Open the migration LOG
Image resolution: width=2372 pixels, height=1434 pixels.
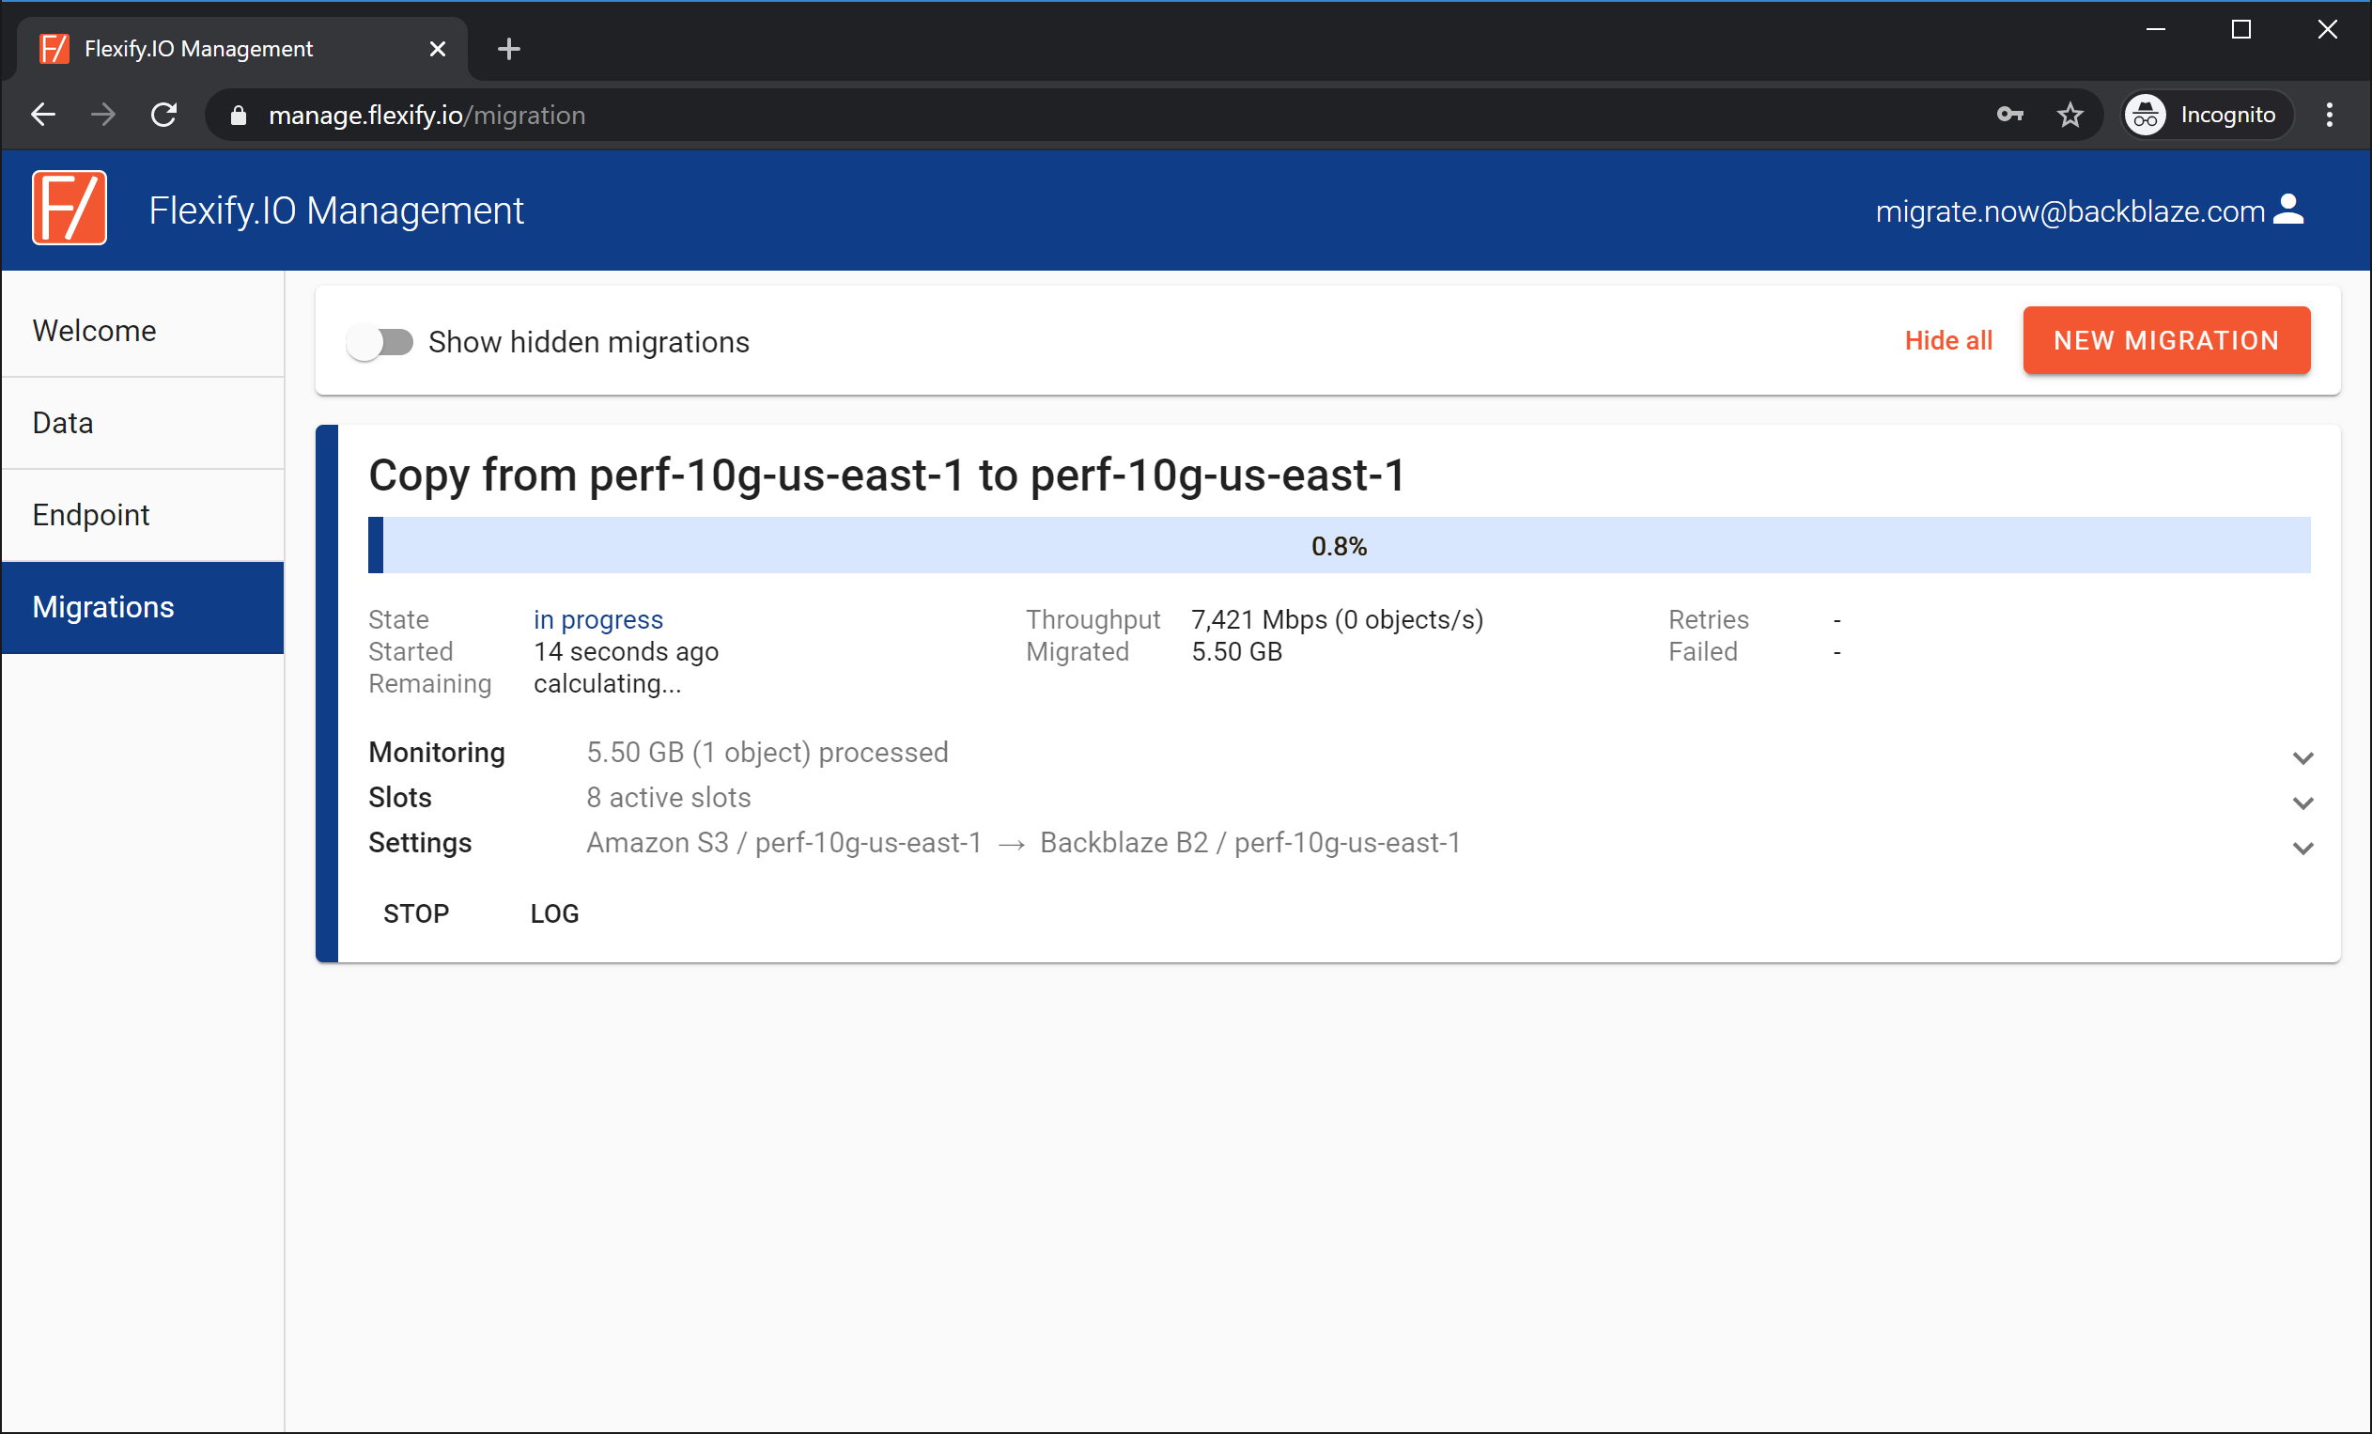click(554, 913)
